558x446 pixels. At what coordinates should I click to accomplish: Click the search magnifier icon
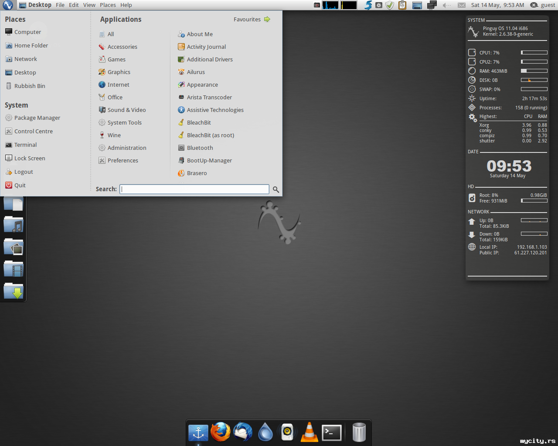[276, 189]
